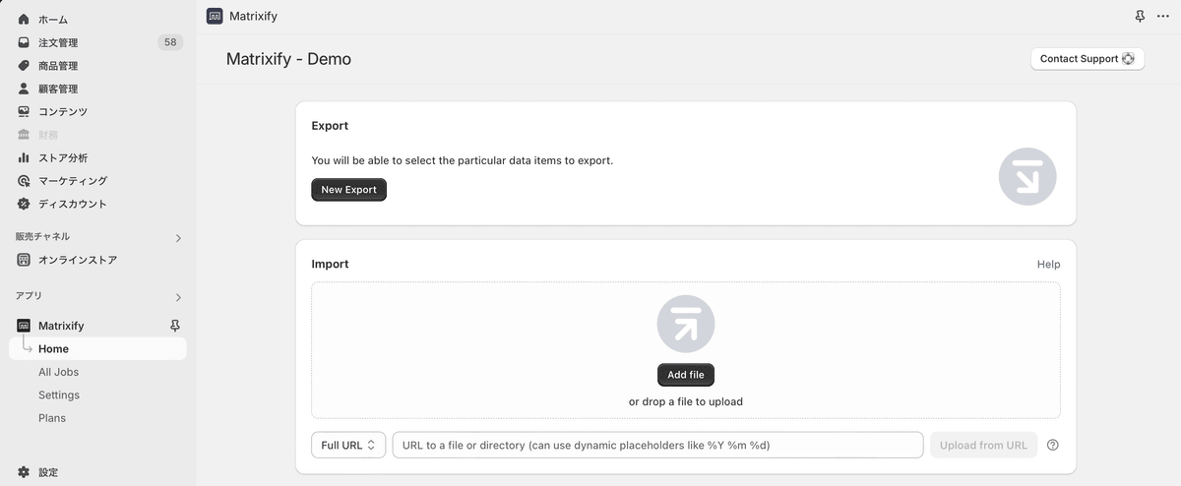The width and height of the screenshot is (1181, 486).
Task: Click the ストア分析 bar chart icon
Action: (x=24, y=157)
